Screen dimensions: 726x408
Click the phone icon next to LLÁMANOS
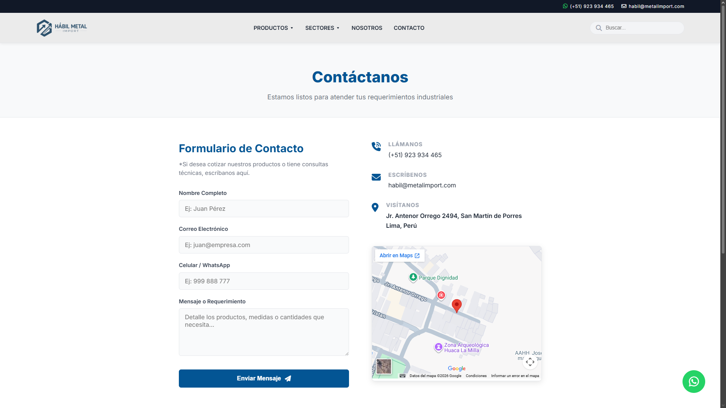tap(376, 147)
